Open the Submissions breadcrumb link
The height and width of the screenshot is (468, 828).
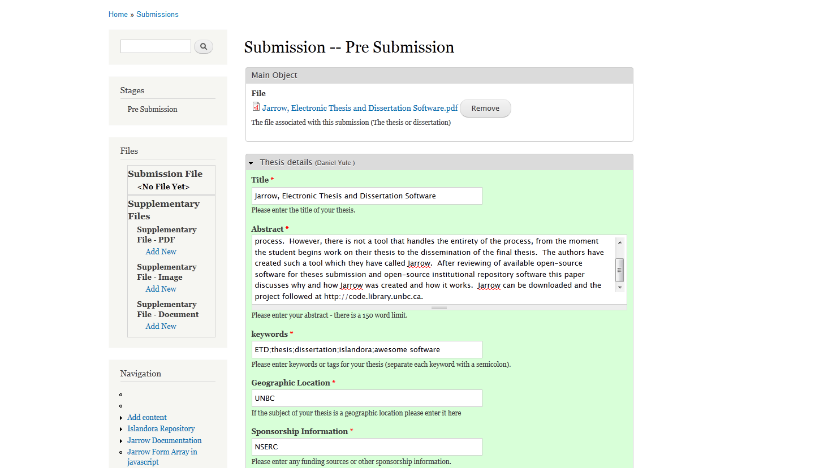point(157,14)
